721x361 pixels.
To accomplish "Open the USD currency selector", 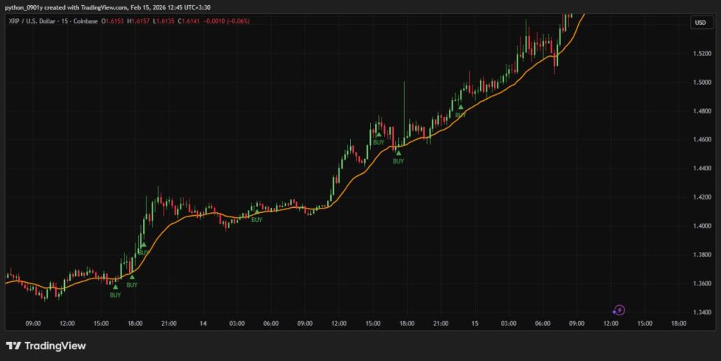I will point(700,23).
